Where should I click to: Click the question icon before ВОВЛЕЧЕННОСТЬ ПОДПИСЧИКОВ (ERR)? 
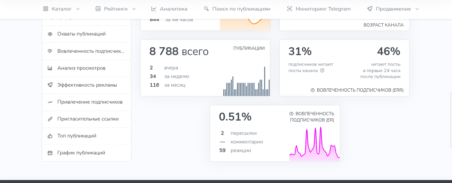313,90
